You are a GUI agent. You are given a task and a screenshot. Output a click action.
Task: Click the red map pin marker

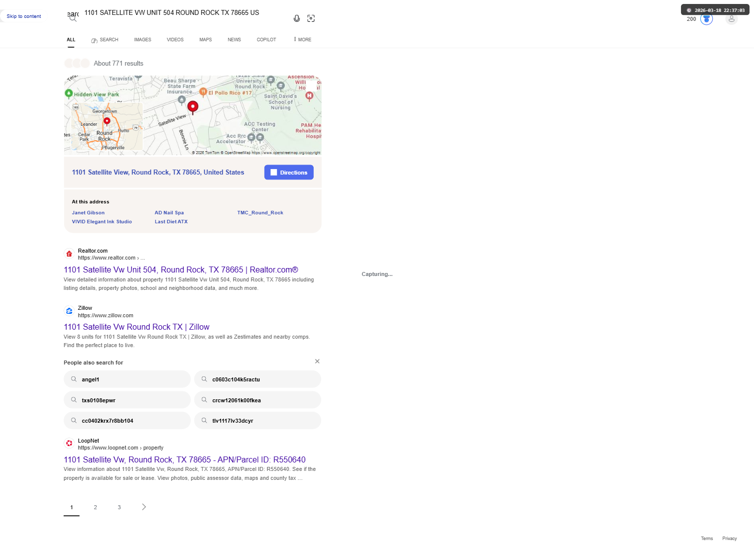click(193, 107)
